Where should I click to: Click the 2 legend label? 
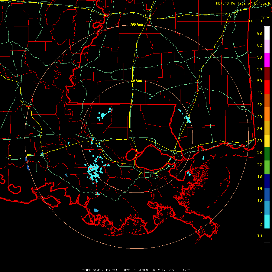click(261, 224)
